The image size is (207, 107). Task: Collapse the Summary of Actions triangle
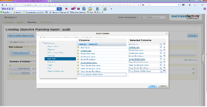point(10,66)
